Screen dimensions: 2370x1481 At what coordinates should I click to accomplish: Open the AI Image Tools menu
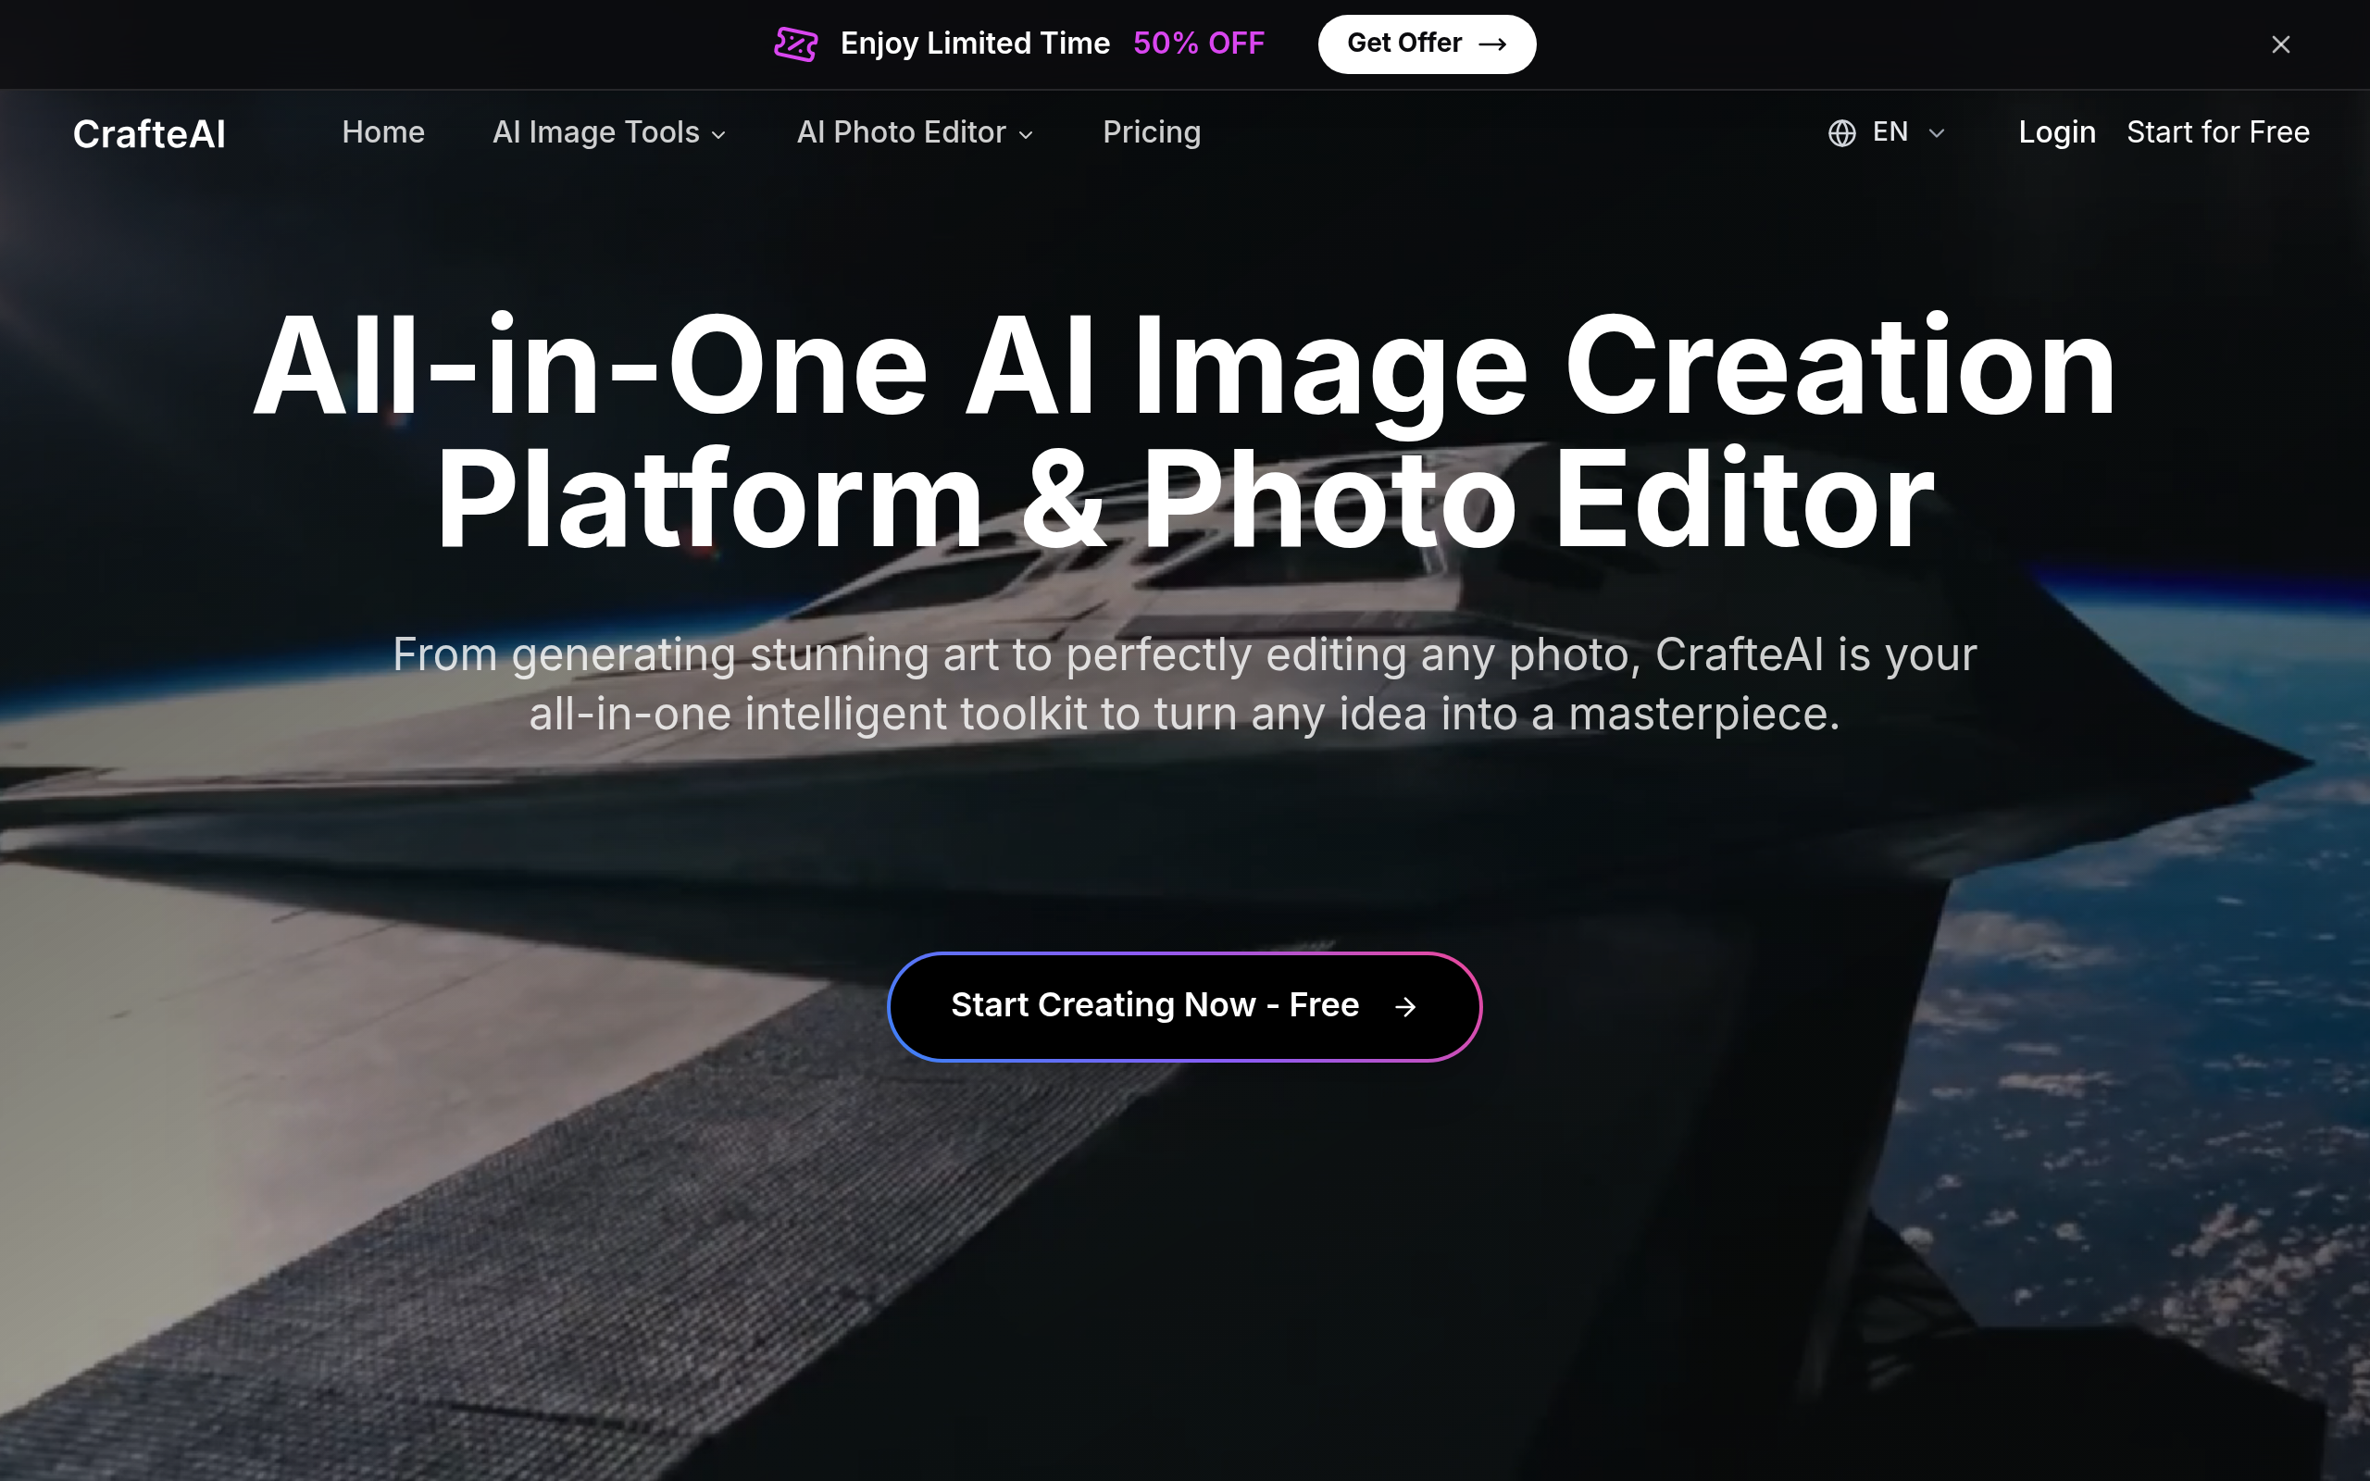pos(595,132)
